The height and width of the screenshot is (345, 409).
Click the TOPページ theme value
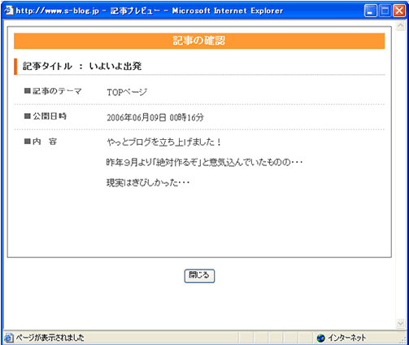tap(127, 92)
